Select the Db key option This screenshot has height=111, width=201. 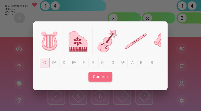pyautogui.click(x=54, y=63)
